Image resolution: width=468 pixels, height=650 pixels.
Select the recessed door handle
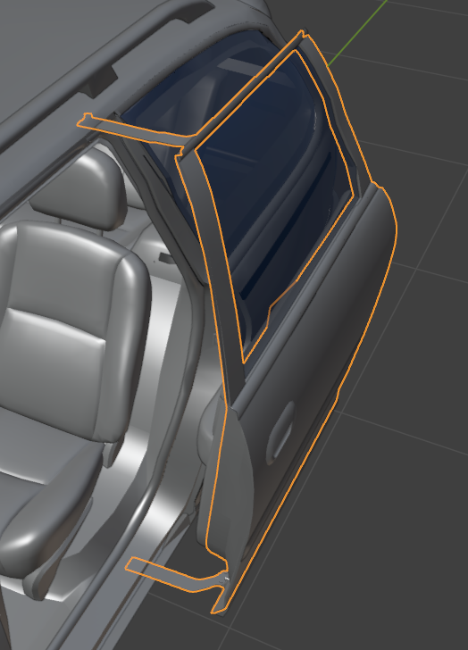pos(281,431)
